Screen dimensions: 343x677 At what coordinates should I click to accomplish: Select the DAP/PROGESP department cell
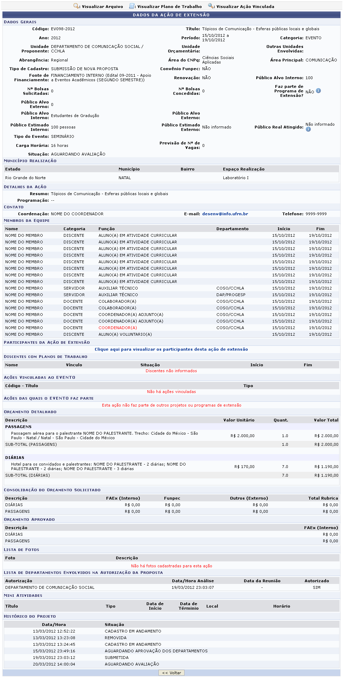coord(231,295)
